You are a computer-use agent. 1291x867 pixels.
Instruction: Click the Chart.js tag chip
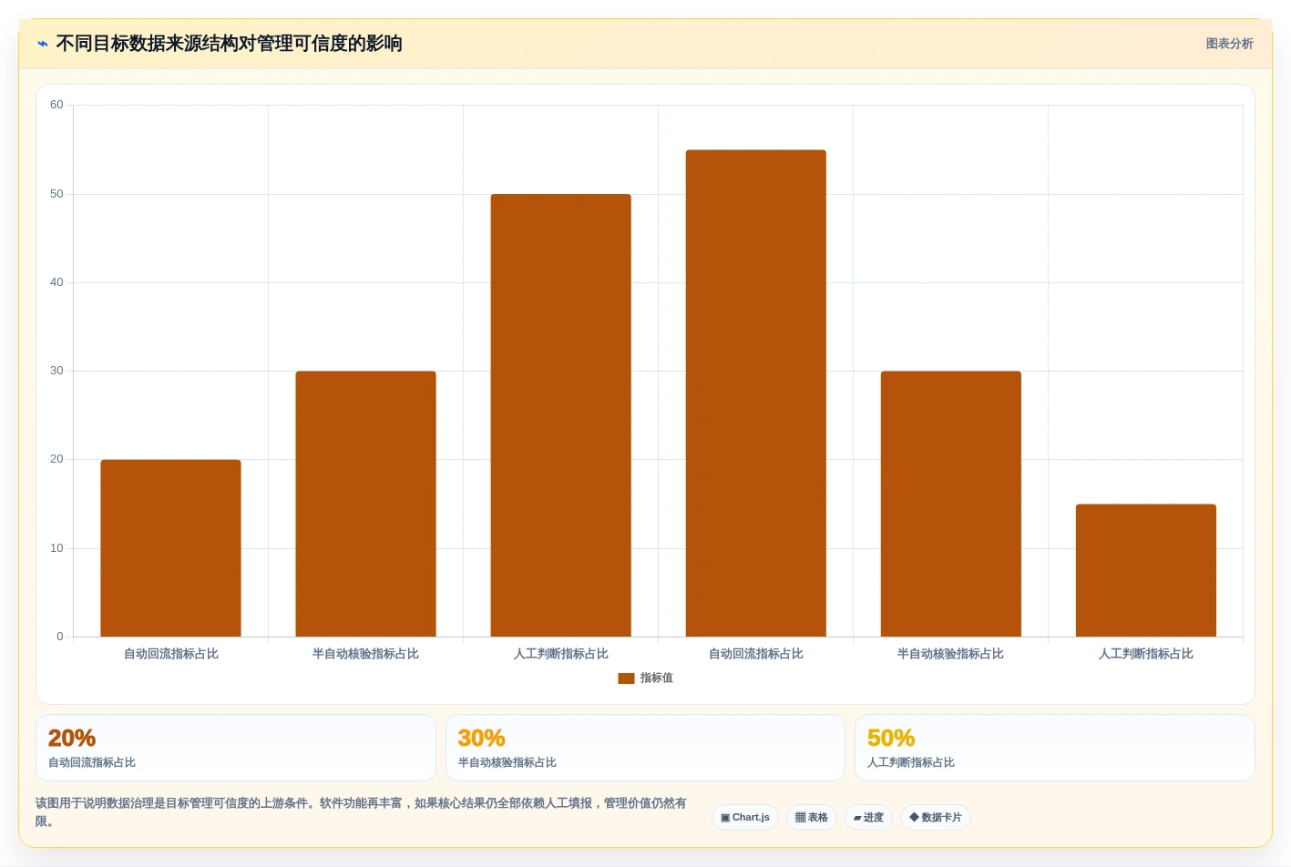745,817
